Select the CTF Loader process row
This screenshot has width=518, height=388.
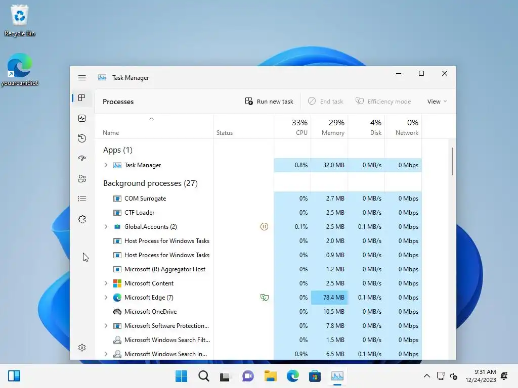tap(258, 213)
